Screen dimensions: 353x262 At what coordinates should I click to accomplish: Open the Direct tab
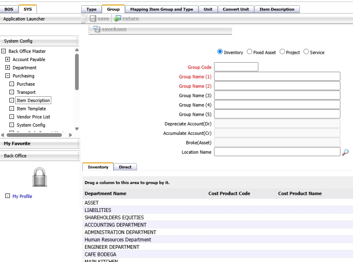tap(125, 167)
